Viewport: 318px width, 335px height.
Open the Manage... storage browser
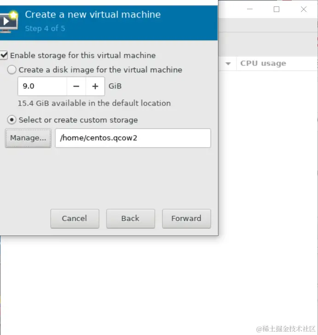[28, 138]
